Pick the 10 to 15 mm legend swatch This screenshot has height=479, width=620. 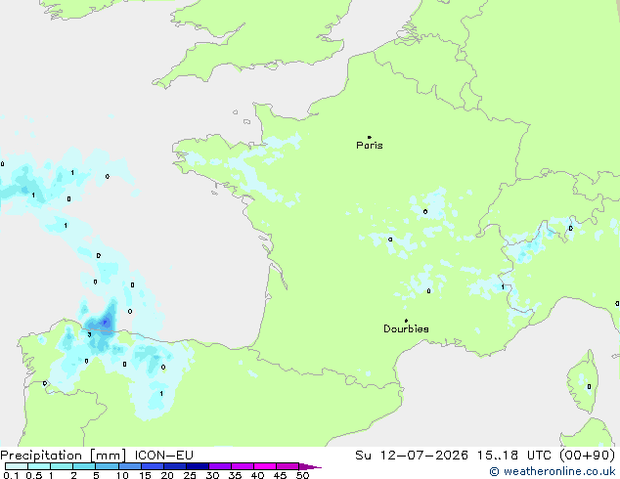[x=129, y=466]
